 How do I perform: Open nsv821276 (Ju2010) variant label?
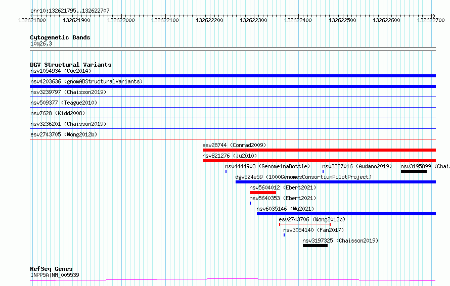click(230, 156)
